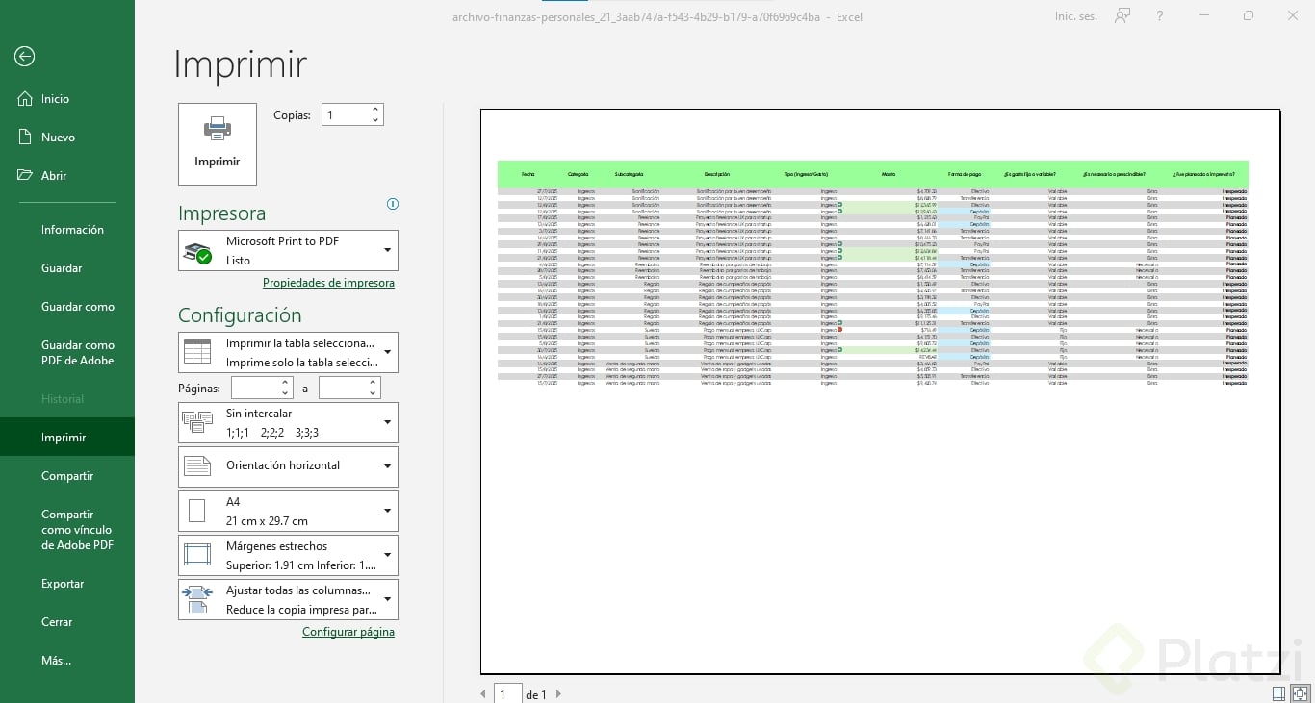Open the Imprimir la tabla seleccionada dropdown
1315x703 pixels.
point(288,353)
